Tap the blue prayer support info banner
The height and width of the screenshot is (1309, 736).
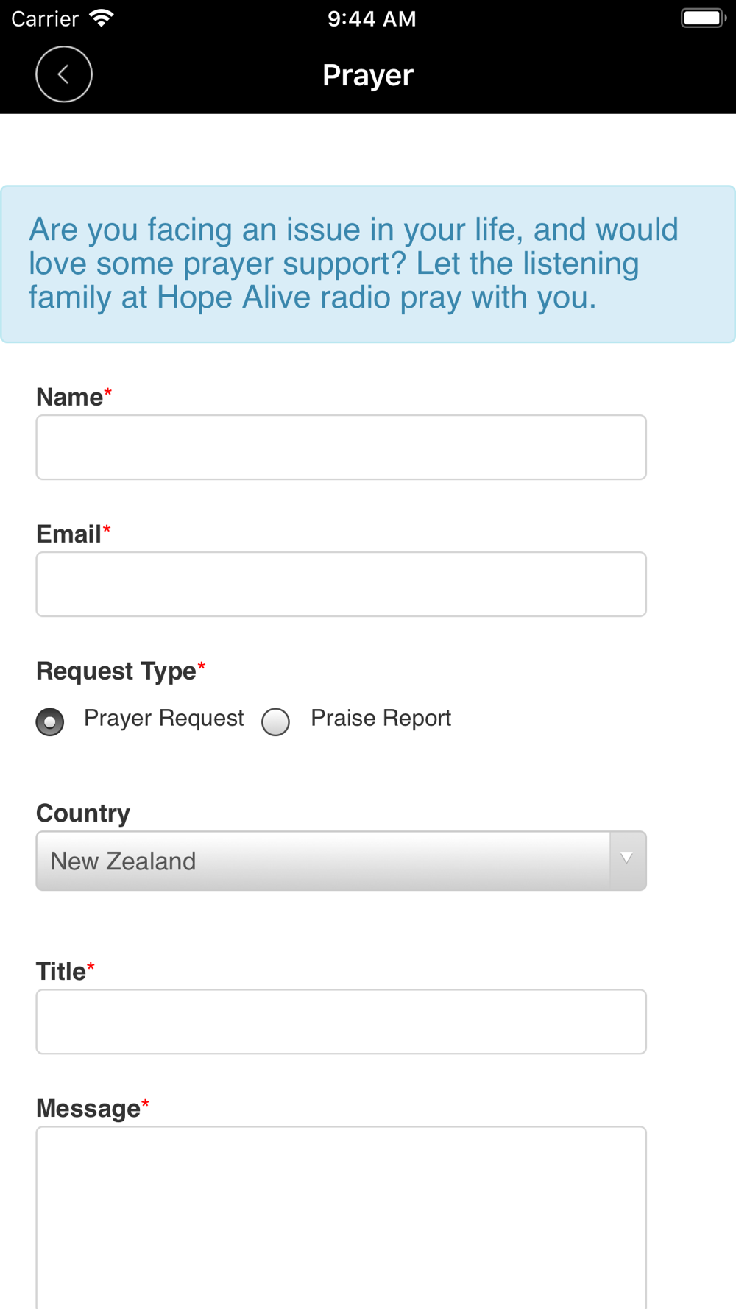coord(368,264)
